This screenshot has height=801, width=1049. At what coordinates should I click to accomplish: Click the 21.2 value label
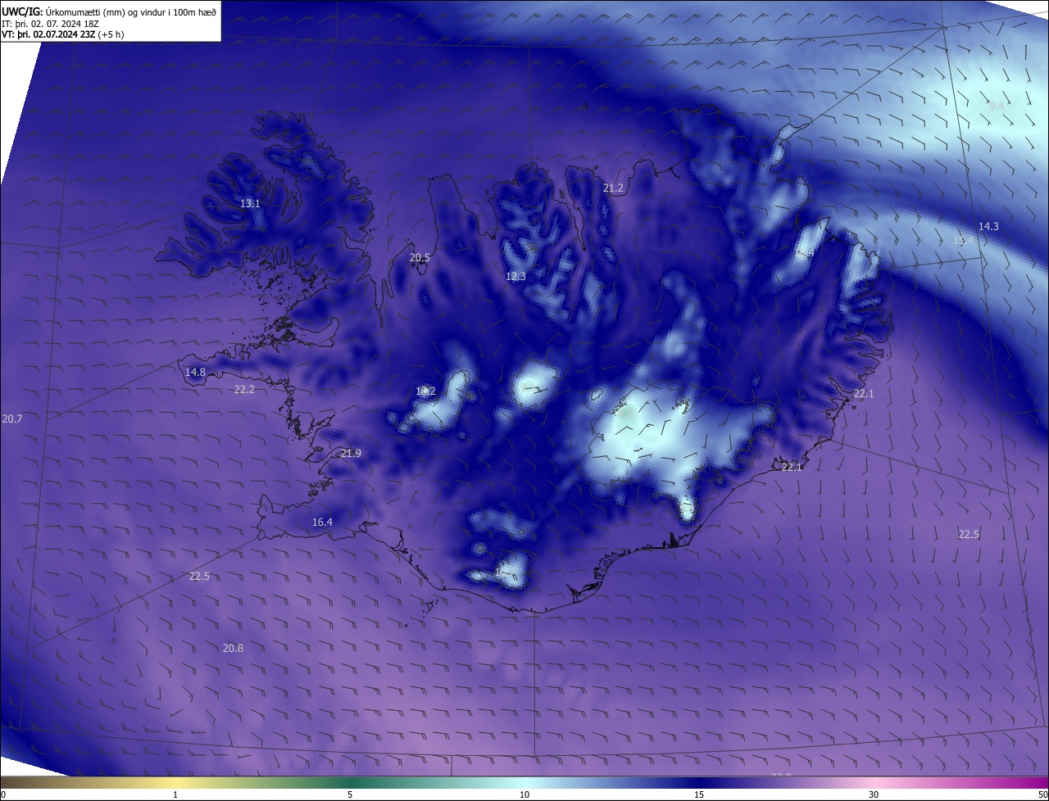(x=613, y=188)
